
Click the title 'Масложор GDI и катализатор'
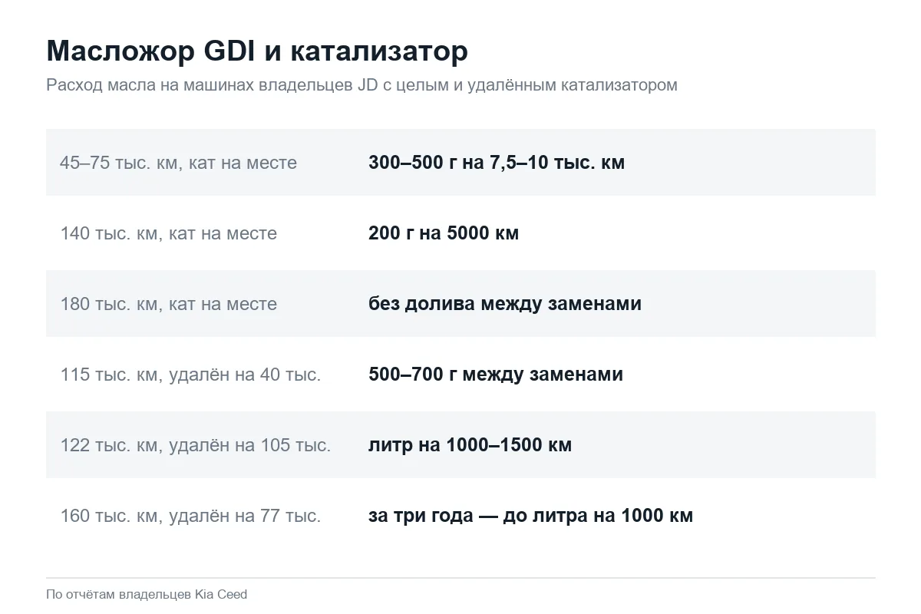click(x=257, y=51)
